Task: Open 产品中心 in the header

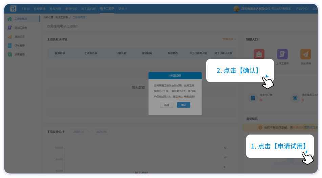Action: (302, 8)
